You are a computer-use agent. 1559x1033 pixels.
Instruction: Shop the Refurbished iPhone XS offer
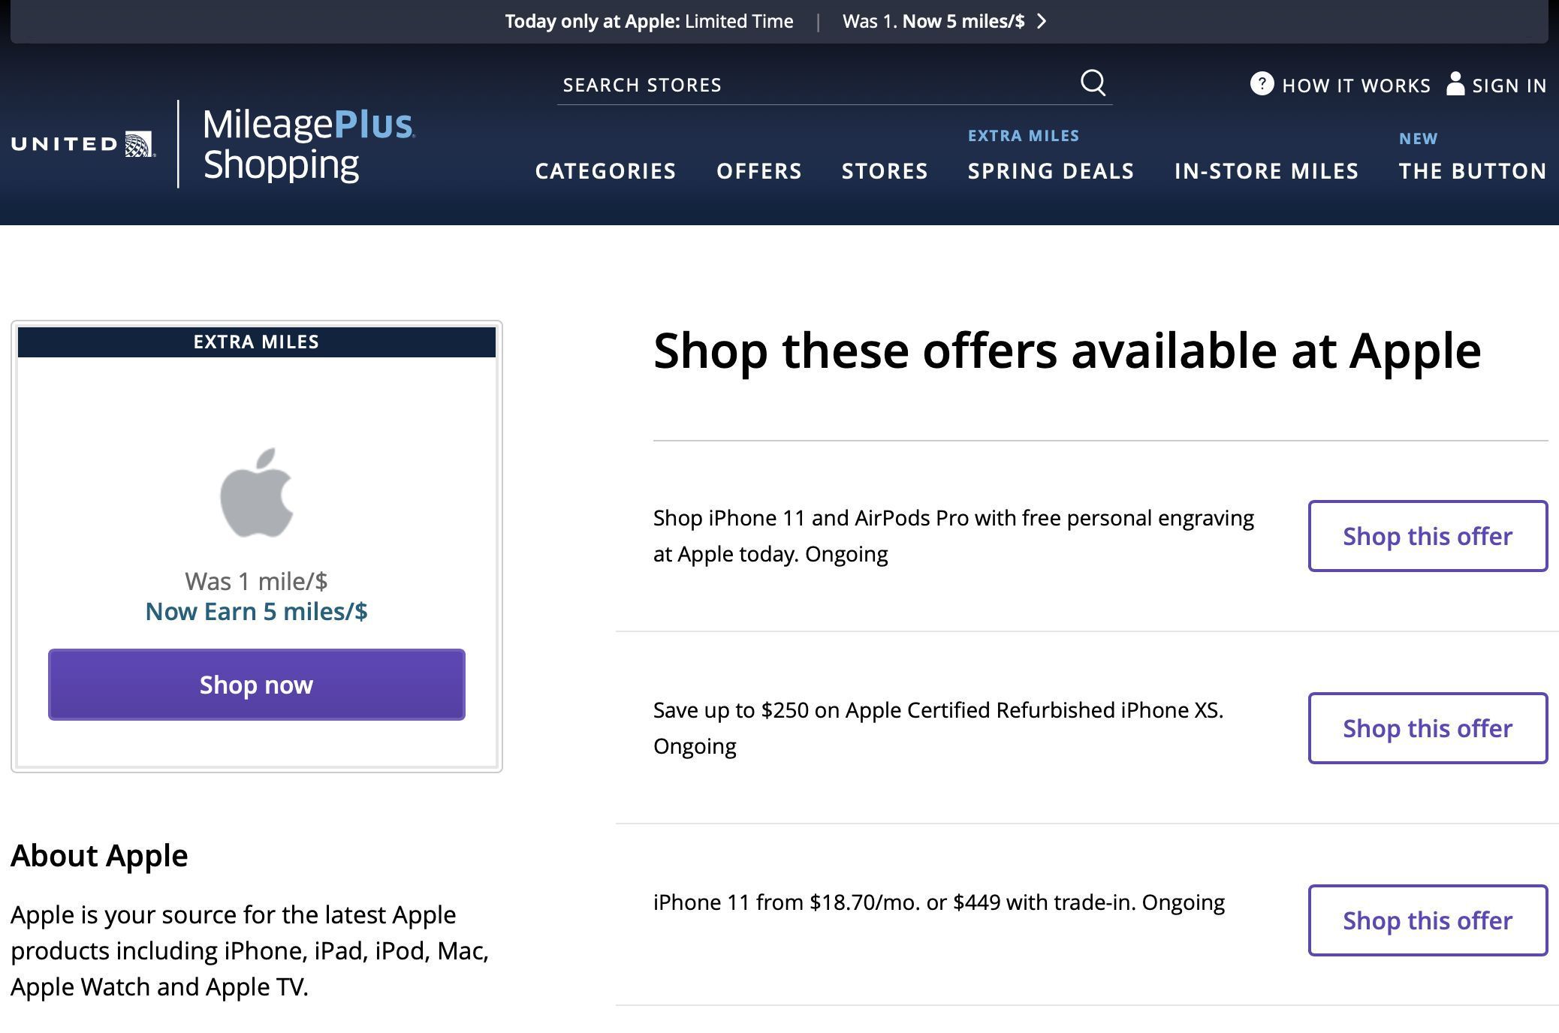pos(1428,728)
